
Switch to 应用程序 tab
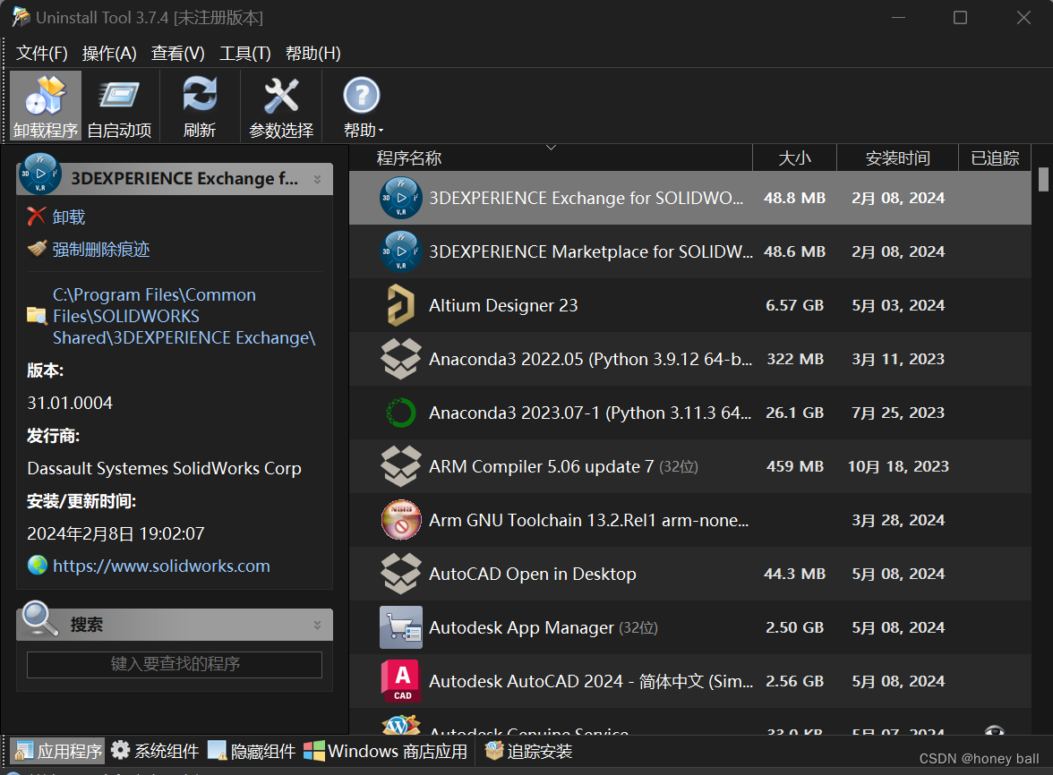pos(57,751)
